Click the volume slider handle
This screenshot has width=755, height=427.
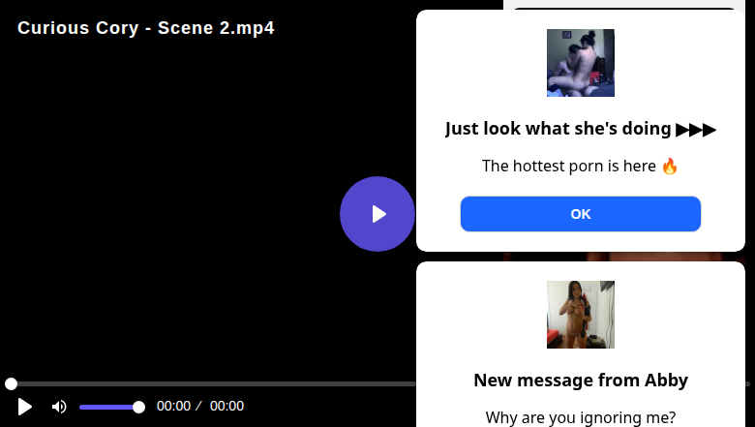(x=138, y=407)
